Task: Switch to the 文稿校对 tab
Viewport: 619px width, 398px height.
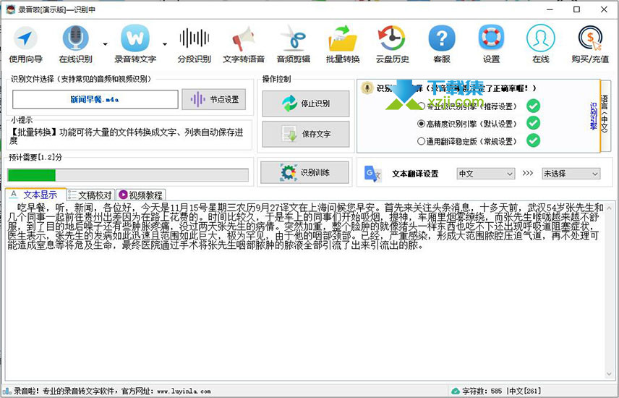Action: coord(90,195)
